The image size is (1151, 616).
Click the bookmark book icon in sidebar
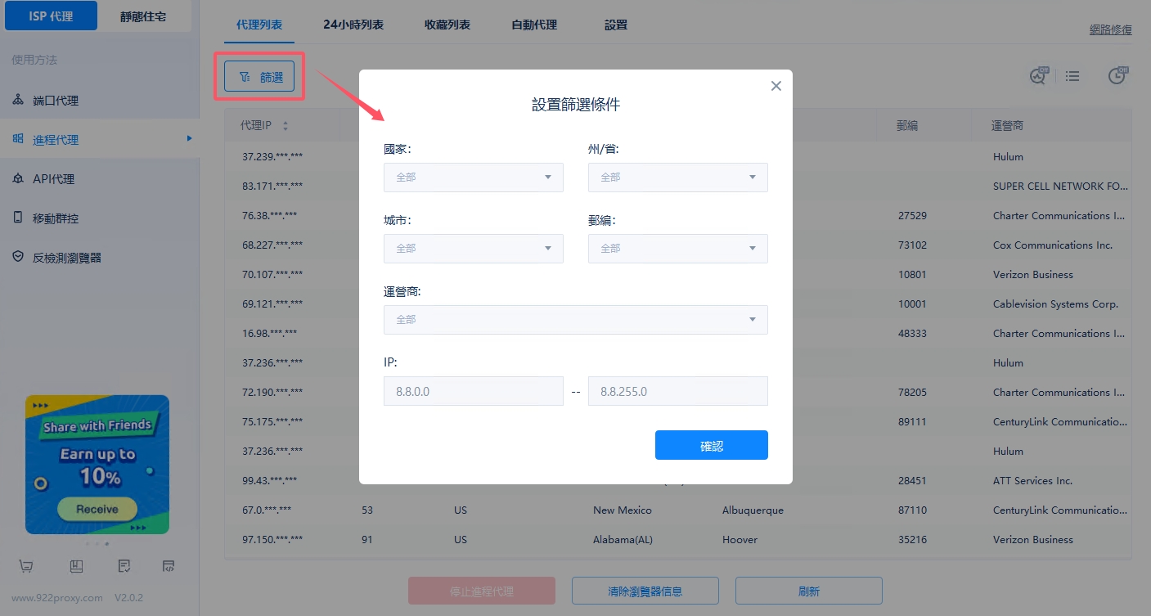coord(76,566)
